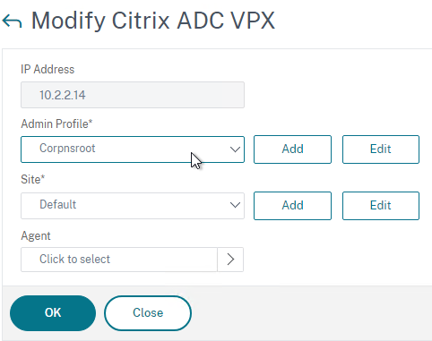This screenshot has width=432, height=341.
Task: Click the Agent field label
Action: (36, 236)
